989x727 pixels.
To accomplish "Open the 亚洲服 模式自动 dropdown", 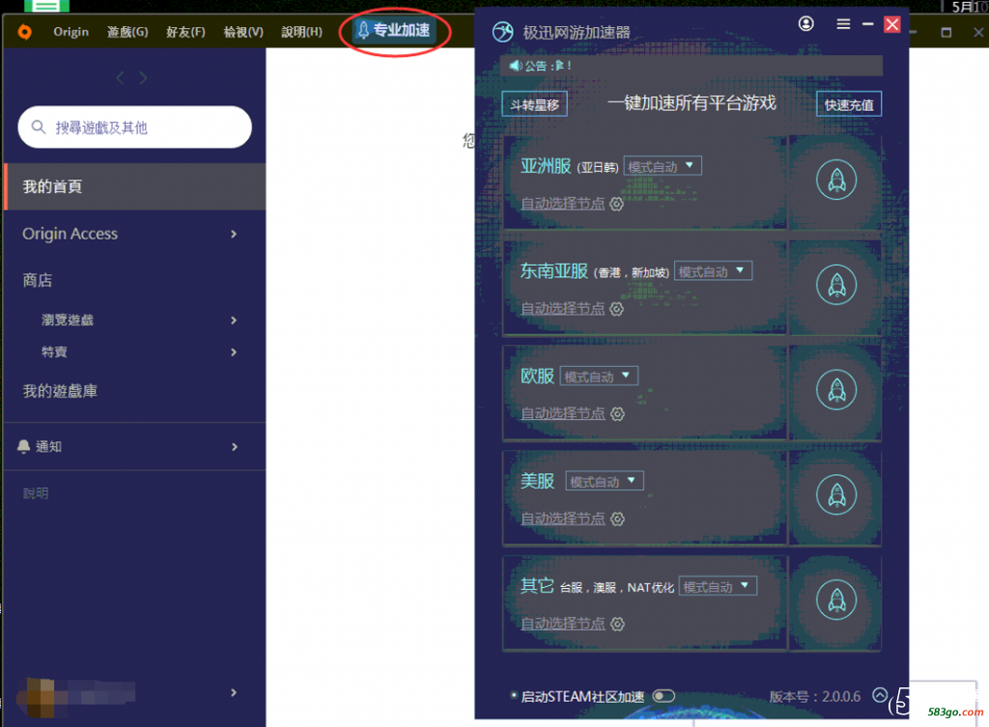I will [x=663, y=166].
